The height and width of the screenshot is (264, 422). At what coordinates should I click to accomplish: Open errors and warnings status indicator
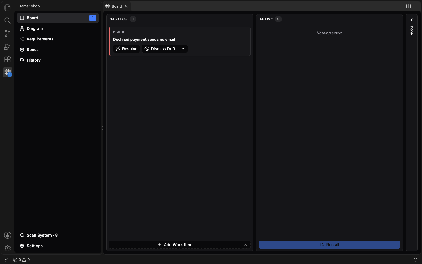[21, 260]
